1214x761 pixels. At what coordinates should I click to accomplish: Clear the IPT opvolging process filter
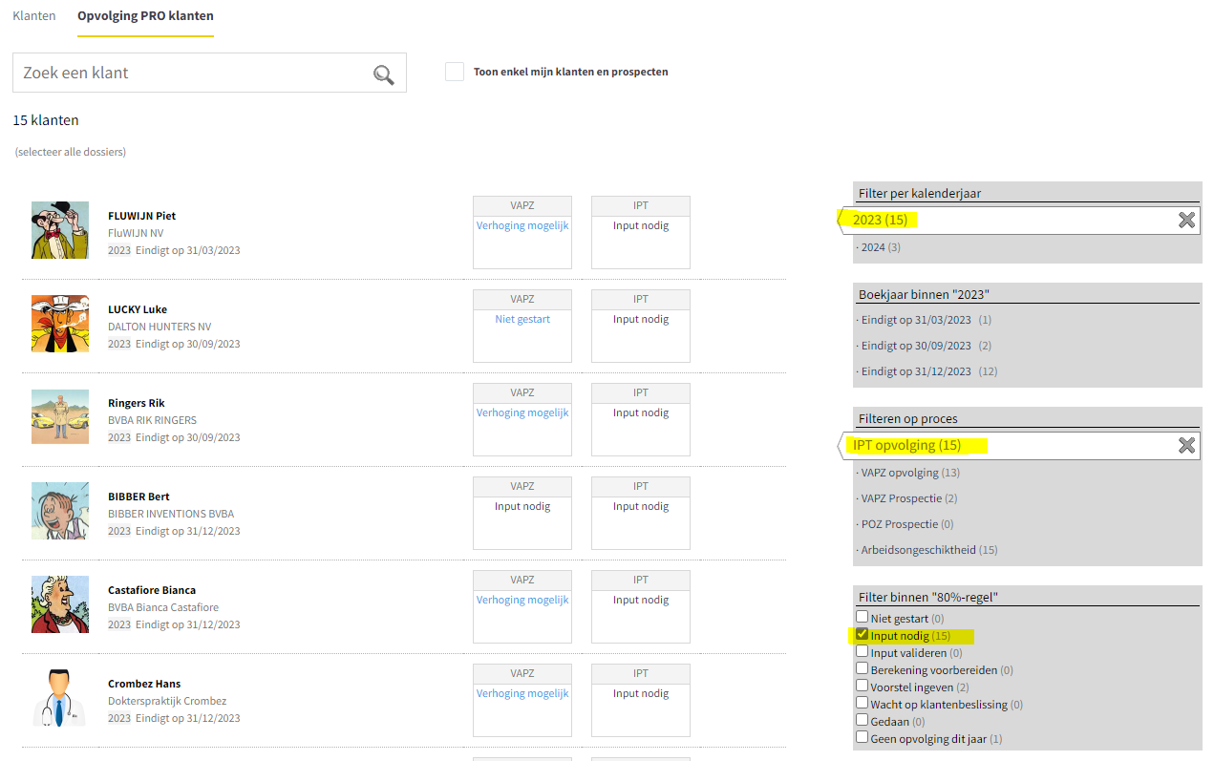pyautogui.click(x=1185, y=446)
